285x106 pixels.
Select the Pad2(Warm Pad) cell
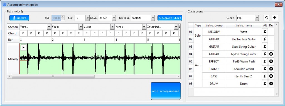point(244,61)
